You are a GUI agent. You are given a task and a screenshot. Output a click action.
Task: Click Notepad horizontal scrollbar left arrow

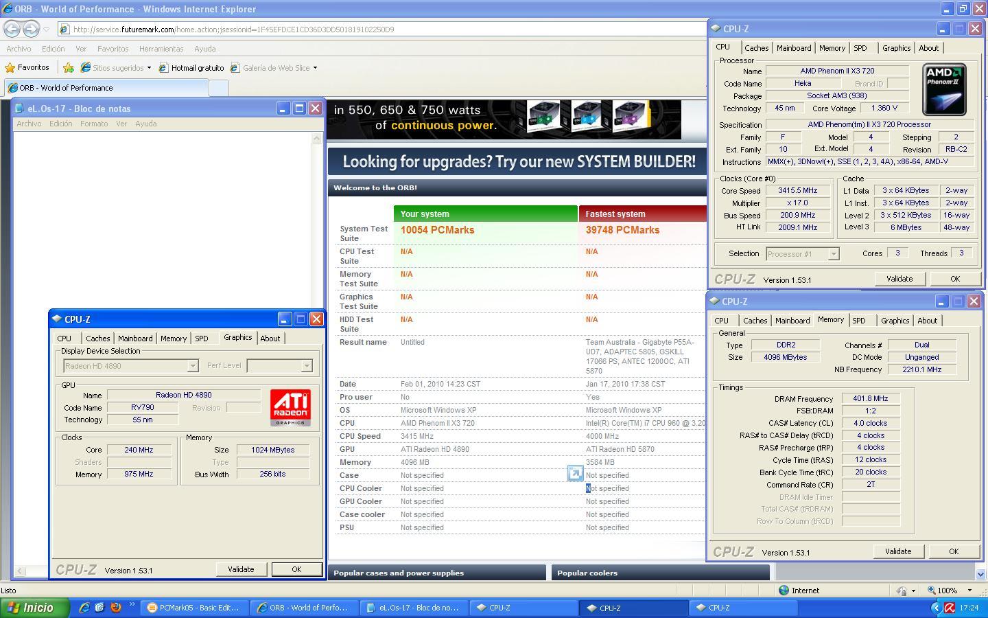(20, 571)
